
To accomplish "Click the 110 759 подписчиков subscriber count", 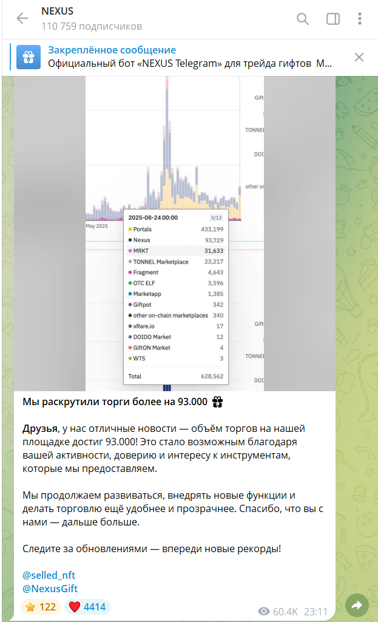I will point(92,27).
